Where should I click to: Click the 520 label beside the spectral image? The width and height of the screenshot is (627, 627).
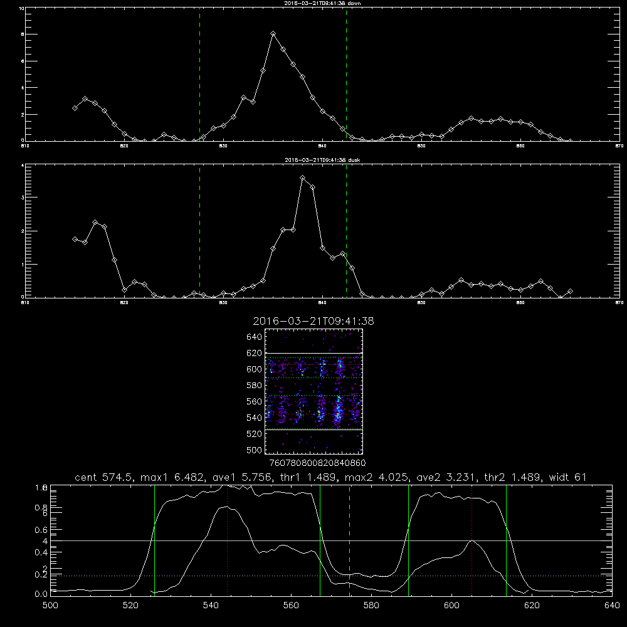pyautogui.click(x=255, y=434)
